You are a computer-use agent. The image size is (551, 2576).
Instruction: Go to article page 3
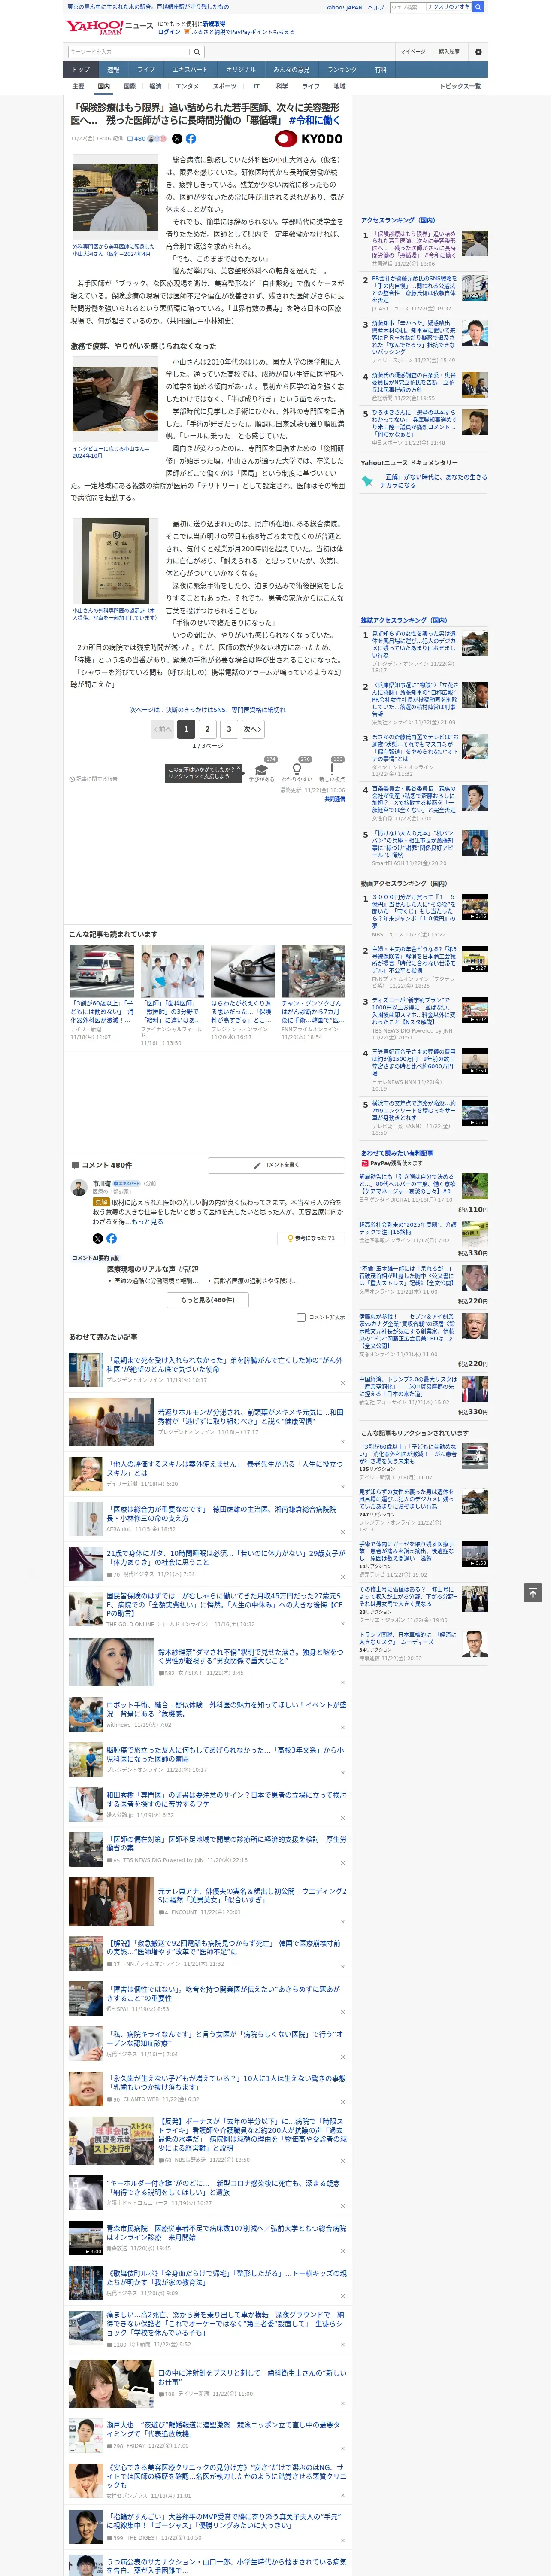229,729
